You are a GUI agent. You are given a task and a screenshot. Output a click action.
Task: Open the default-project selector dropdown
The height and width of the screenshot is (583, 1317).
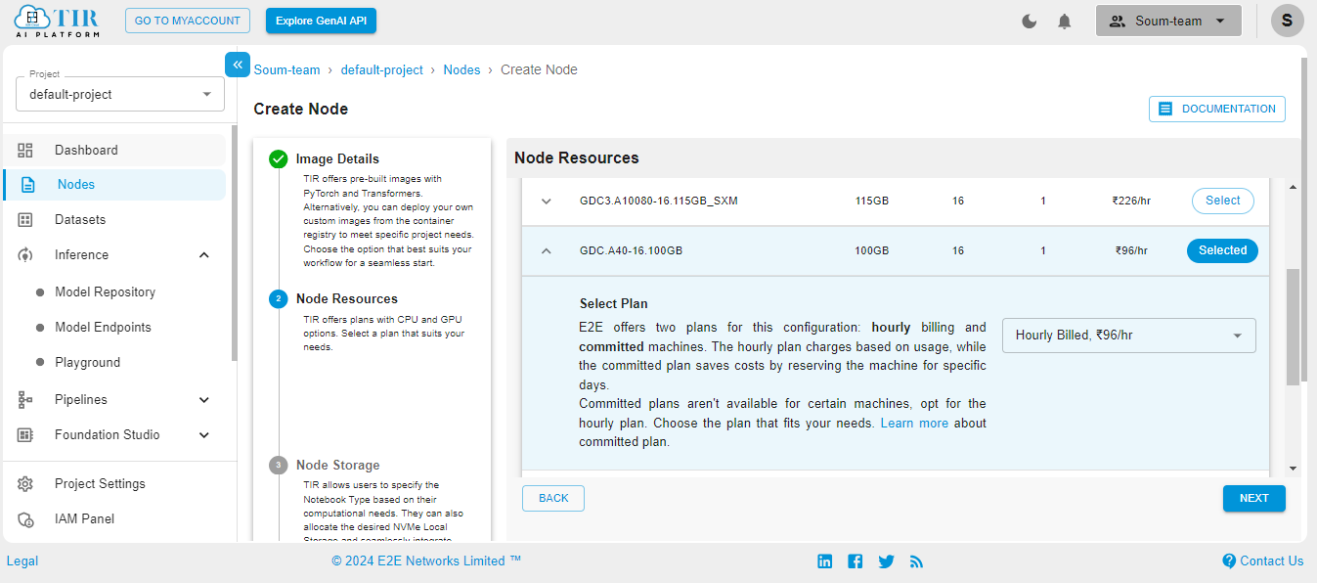pos(120,95)
